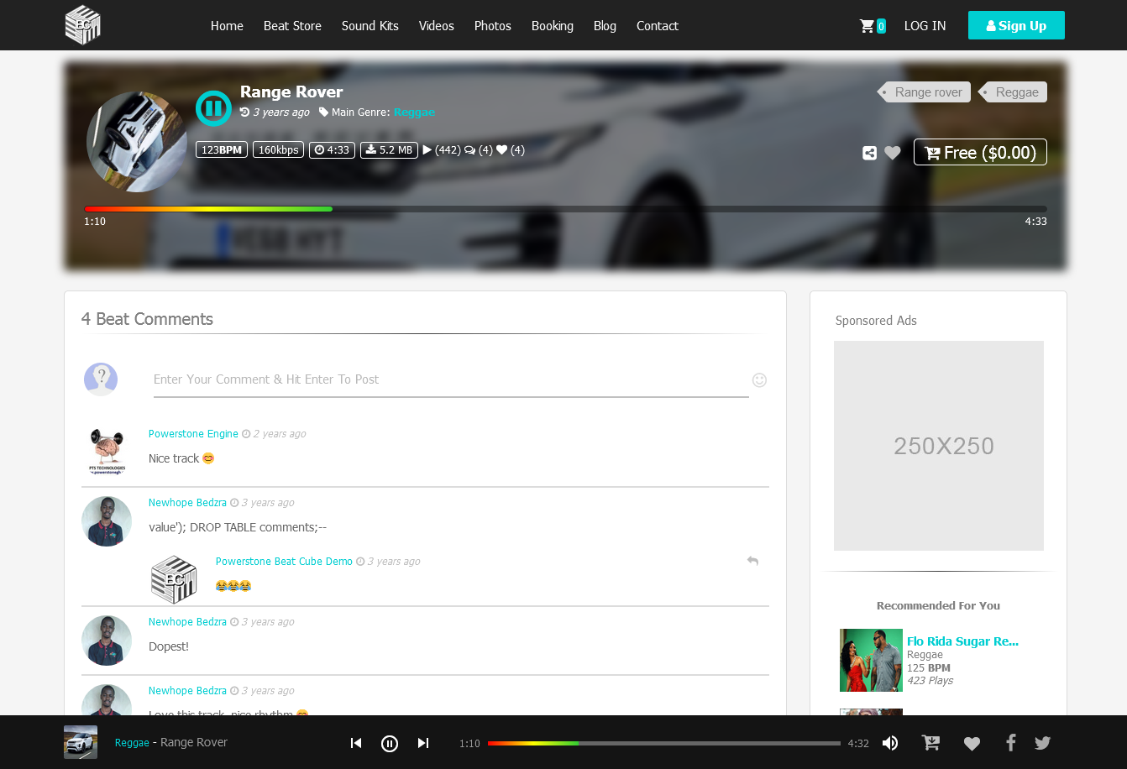The width and height of the screenshot is (1127, 769).
Task: Click the 160kbps badge
Action: 278,150
